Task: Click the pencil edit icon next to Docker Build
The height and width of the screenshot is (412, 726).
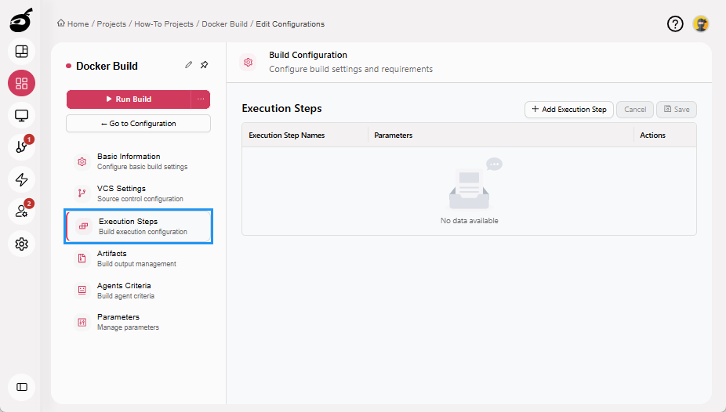Action: tap(188, 65)
